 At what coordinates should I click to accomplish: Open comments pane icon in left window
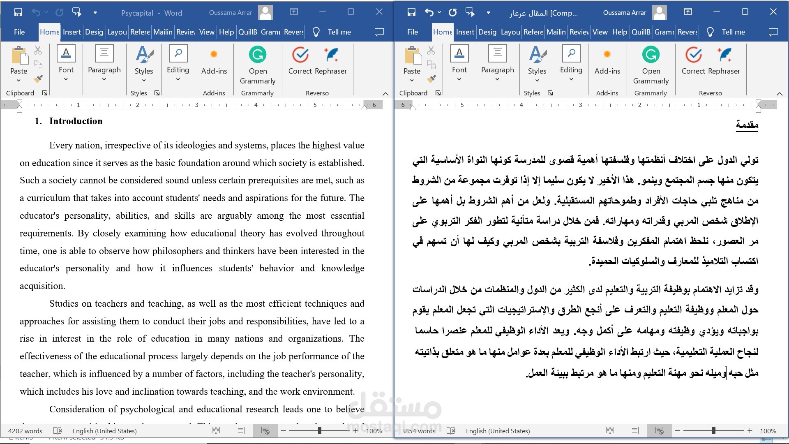coord(379,32)
